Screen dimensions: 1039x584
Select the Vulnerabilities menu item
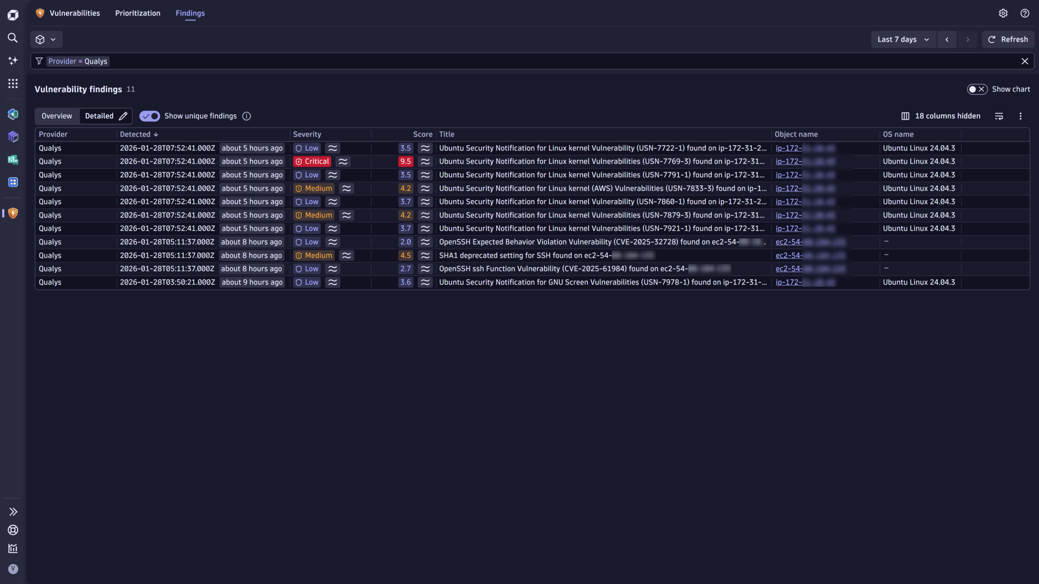pos(75,13)
